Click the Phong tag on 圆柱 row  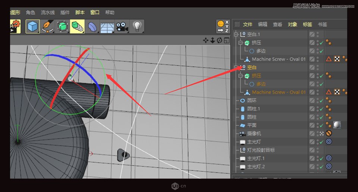(329, 117)
